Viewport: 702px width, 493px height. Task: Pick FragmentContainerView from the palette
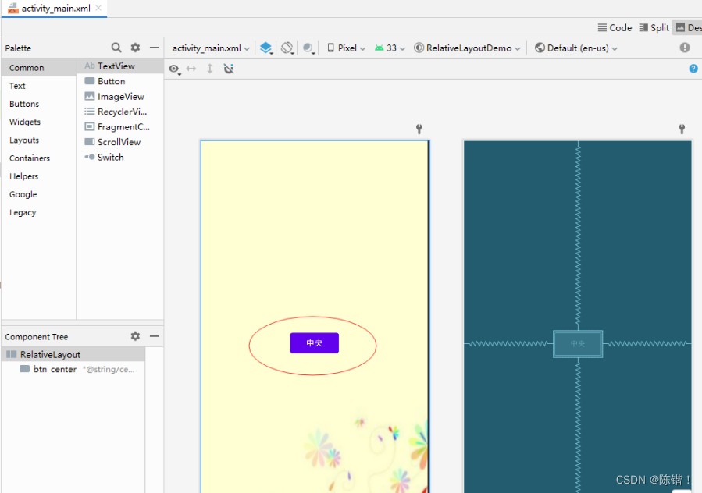119,126
